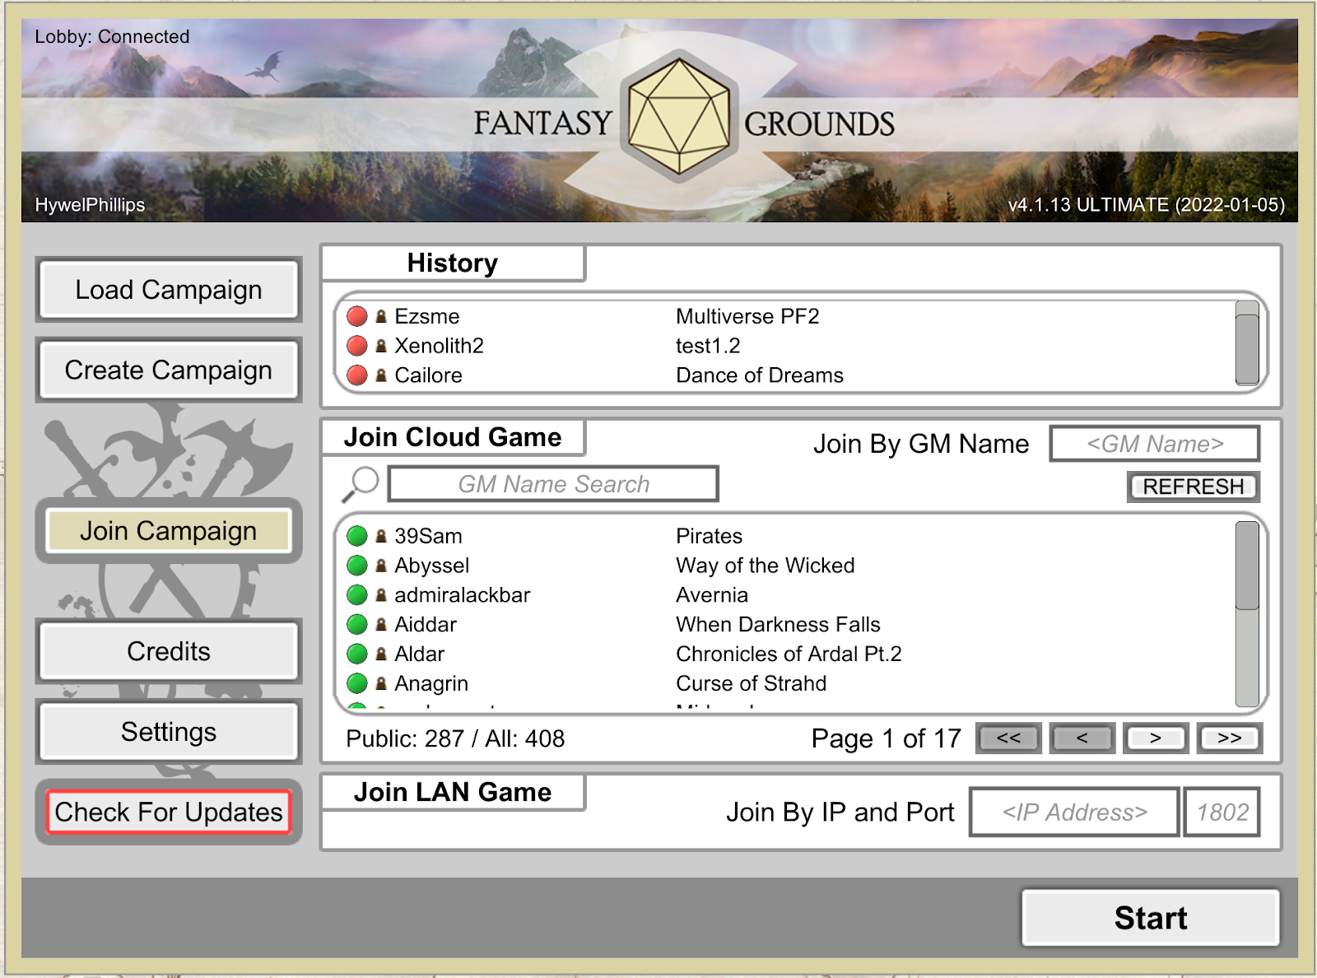This screenshot has height=978, width=1317.
Task: Click the green status dot beside Abyssel
Action: (x=357, y=566)
